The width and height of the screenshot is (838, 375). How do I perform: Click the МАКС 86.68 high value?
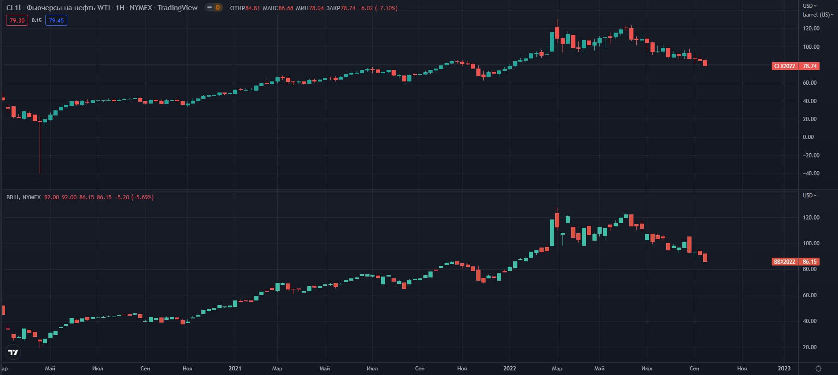click(x=278, y=8)
